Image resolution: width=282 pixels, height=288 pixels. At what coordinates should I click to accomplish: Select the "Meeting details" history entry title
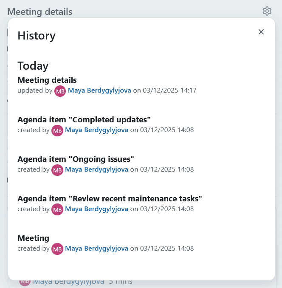[47, 80]
